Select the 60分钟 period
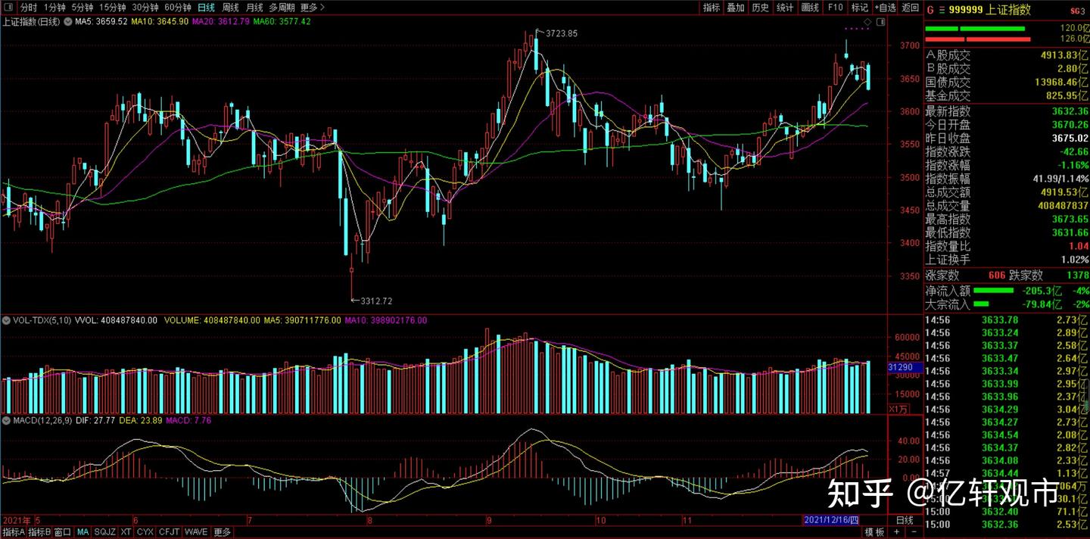This screenshot has width=1090, height=539. tap(178, 8)
